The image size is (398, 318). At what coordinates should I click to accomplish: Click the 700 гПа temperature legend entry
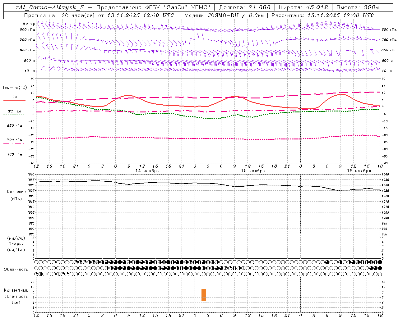[14, 140]
